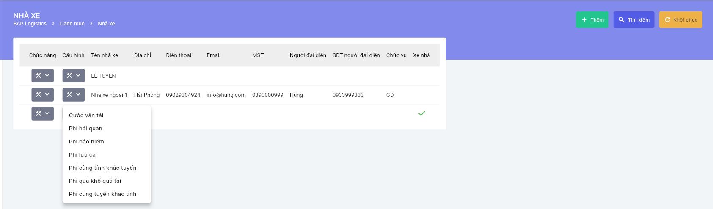
Task: Select Phí bảo hiểm menu entry
Action: click(86, 142)
